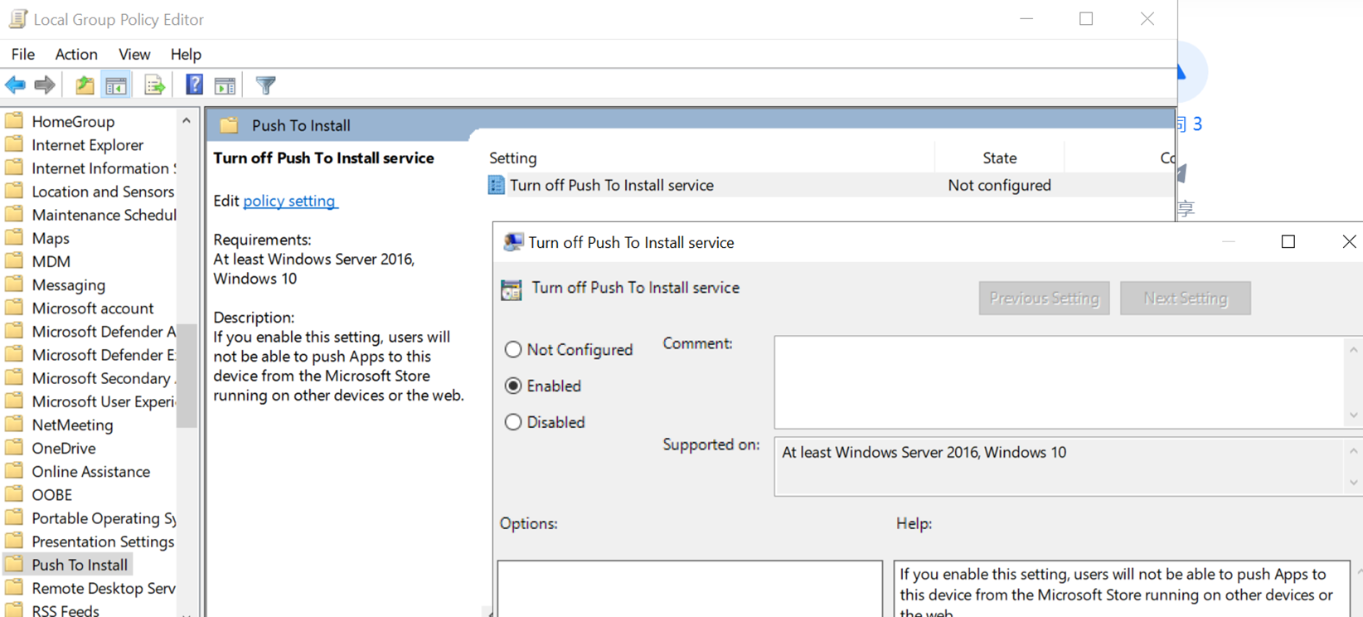The width and height of the screenshot is (1363, 617).
Task: Select RSS Feeds tree item
Action: pos(65,610)
